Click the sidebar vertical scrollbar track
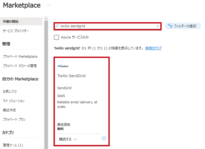Screen dimensions: 205x149 [x=46, y=85]
